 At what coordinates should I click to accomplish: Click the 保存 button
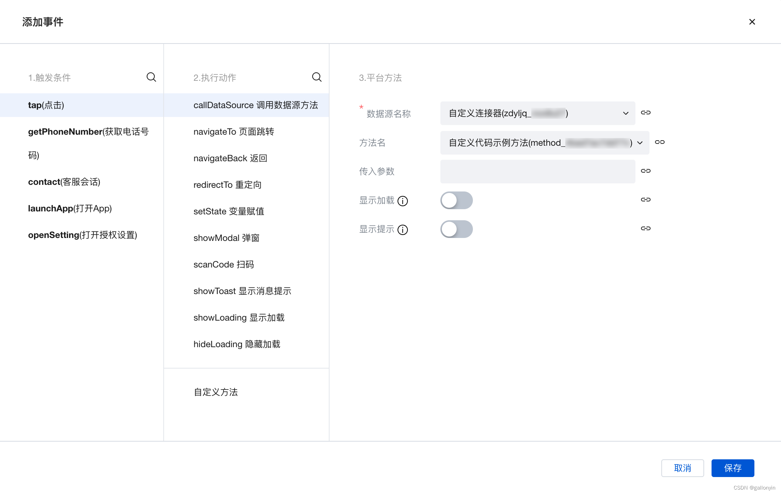coord(732,468)
